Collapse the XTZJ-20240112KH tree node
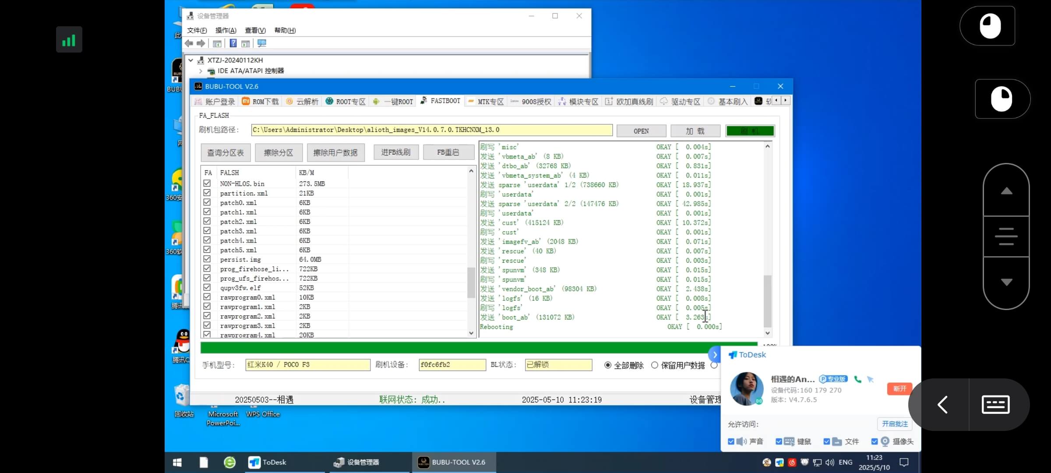The image size is (1051, 473). point(191,60)
